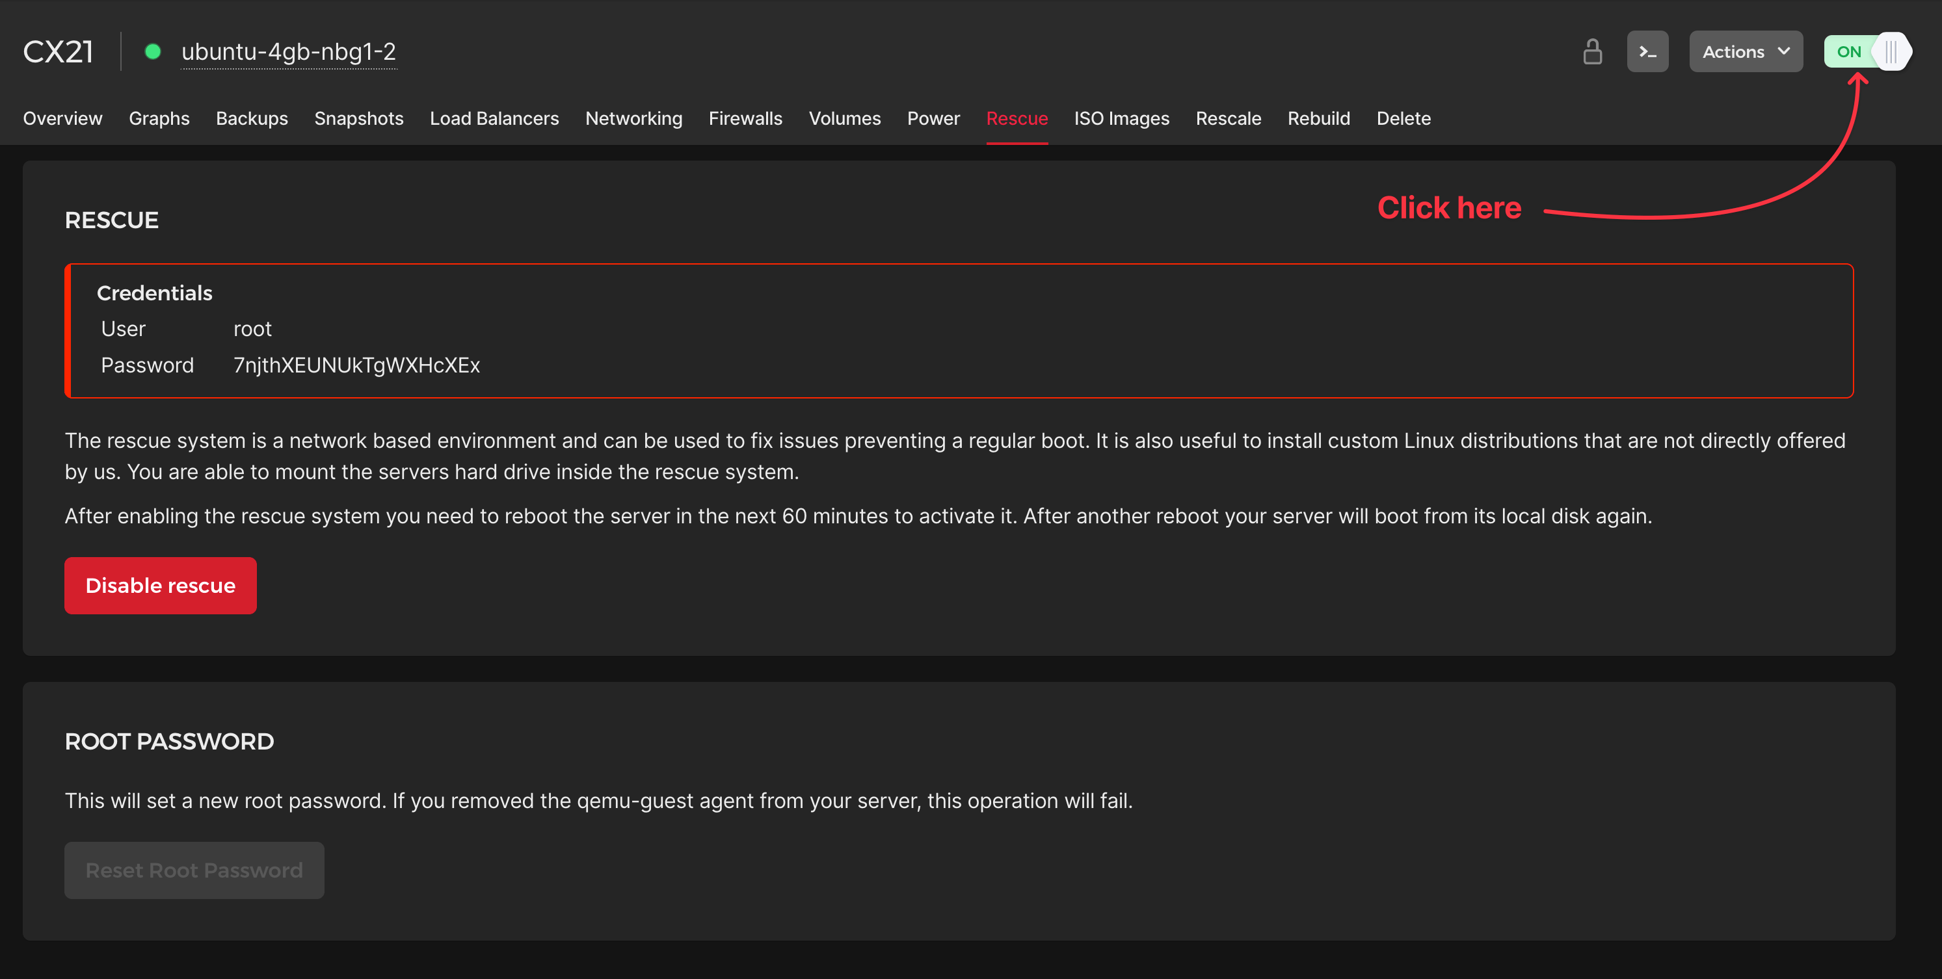Viewport: 1942px width, 979px height.
Task: Navigate to the Snapshots section
Action: pyautogui.click(x=359, y=118)
